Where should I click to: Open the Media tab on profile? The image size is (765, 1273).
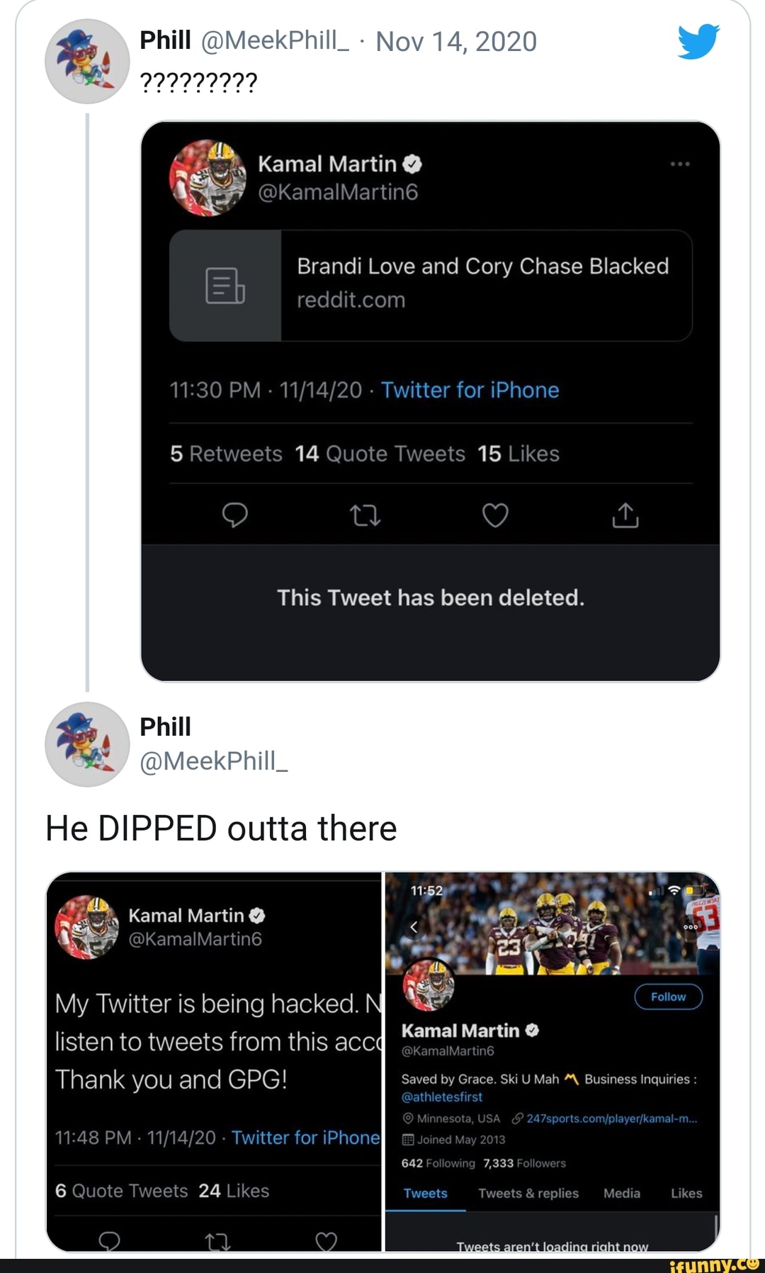tap(622, 1193)
